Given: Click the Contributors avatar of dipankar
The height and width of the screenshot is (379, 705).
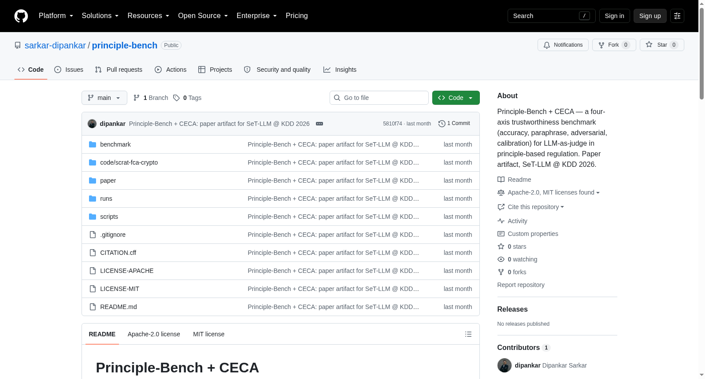Looking at the screenshot, I should click(x=505, y=365).
